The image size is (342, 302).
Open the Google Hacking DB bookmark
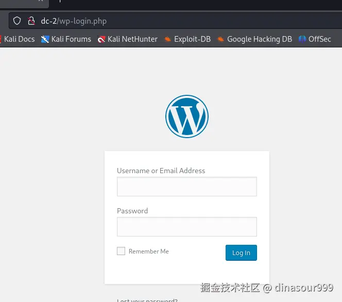[254, 39]
